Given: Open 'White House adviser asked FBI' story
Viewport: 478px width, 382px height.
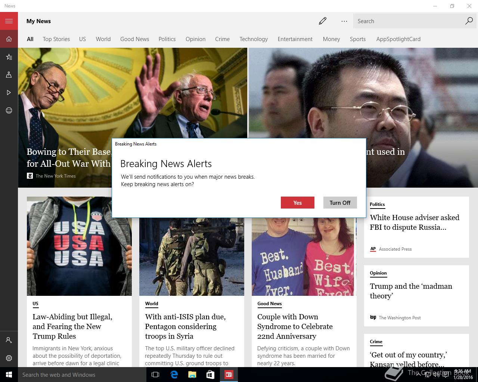Looking at the screenshot, I should point(415,222).
